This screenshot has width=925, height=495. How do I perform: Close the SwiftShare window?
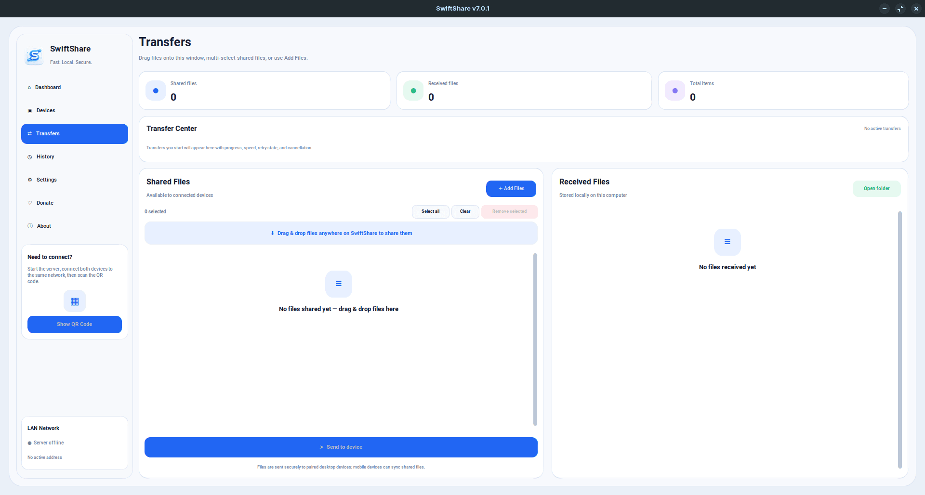tap(916, 9)
